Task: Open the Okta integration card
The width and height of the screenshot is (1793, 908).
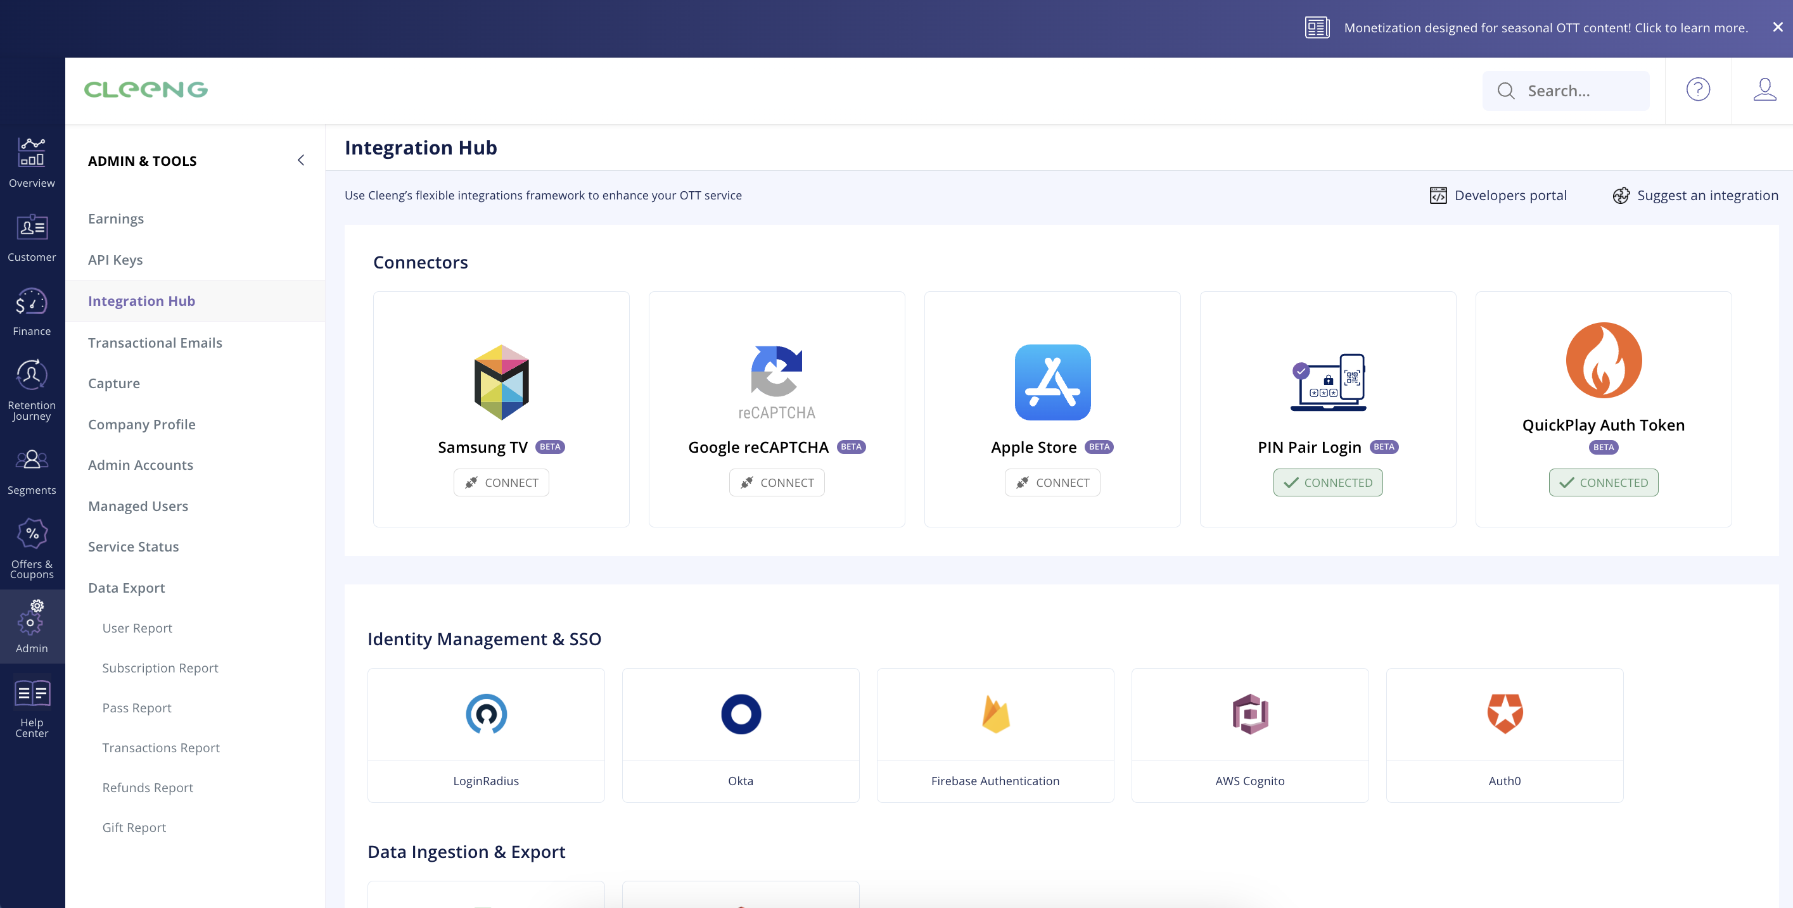Action: [x=741, y=735]
